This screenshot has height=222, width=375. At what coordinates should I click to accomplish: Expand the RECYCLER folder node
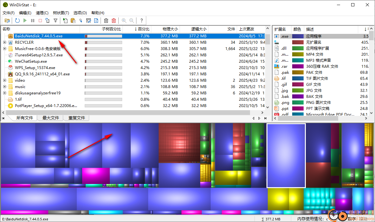point(4,42)
